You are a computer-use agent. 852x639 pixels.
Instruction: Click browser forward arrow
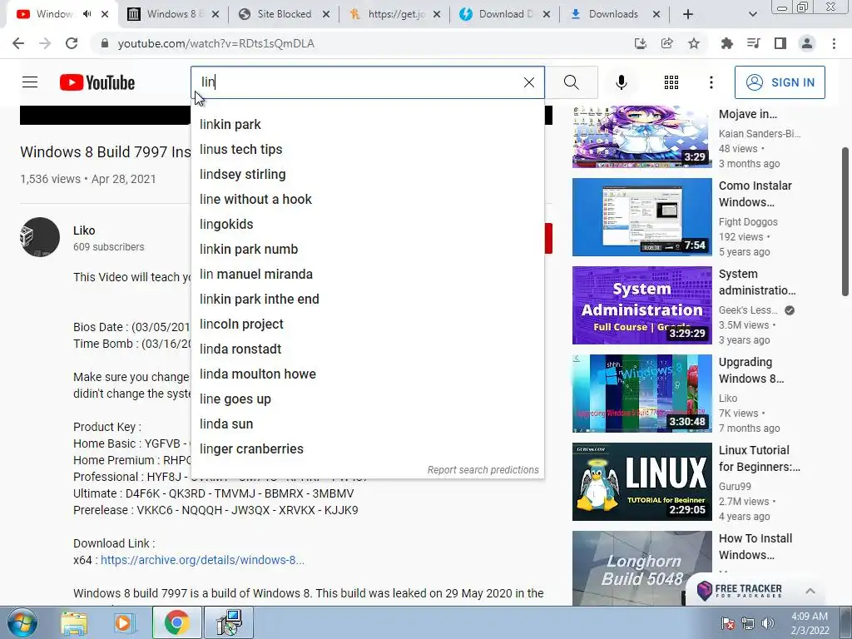pyautogui.click(x=45, y=43)
